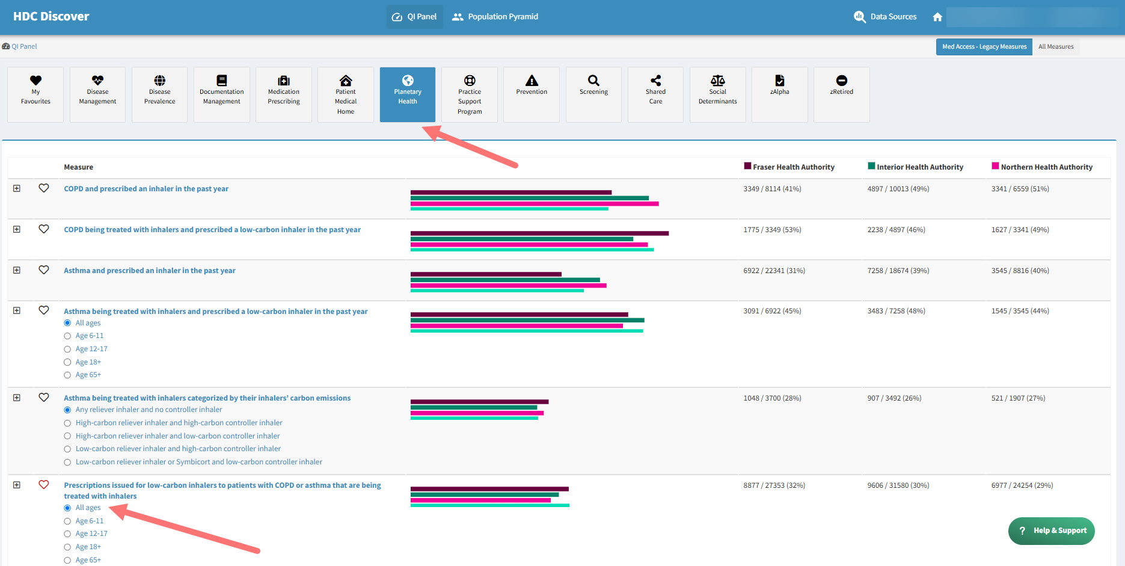1125x566 pixels.
Task: Select the Disease Prevalence globe tile
Action: tap(159, 94)
